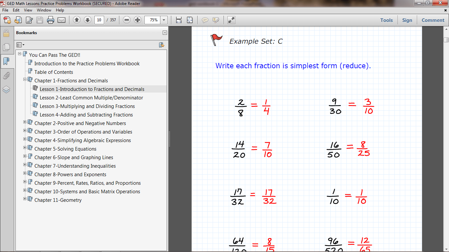The height and width of the screenshot is (252, 449).
Task: Click the Add Sticky Note icon
Action: 205,20
